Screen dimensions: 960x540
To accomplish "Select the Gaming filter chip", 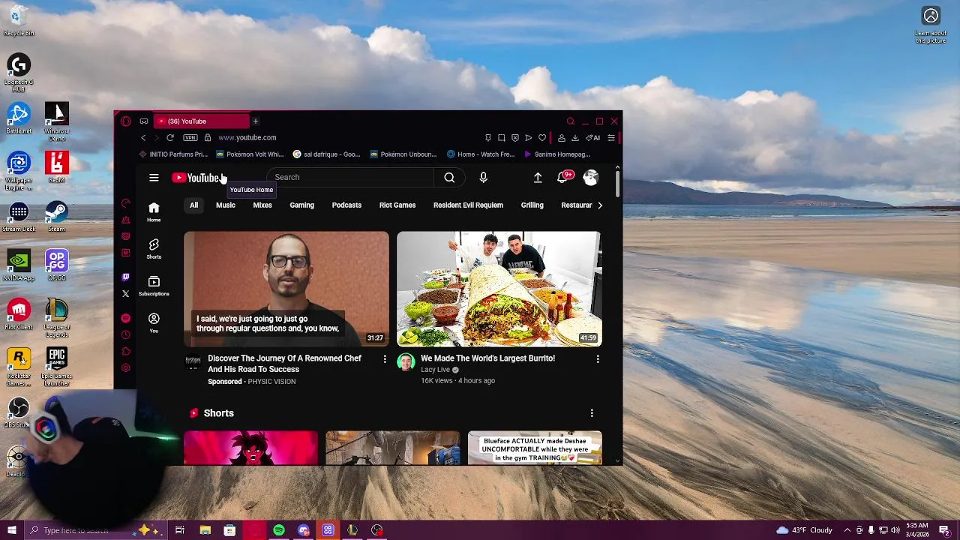I will [x=302, y=205].
